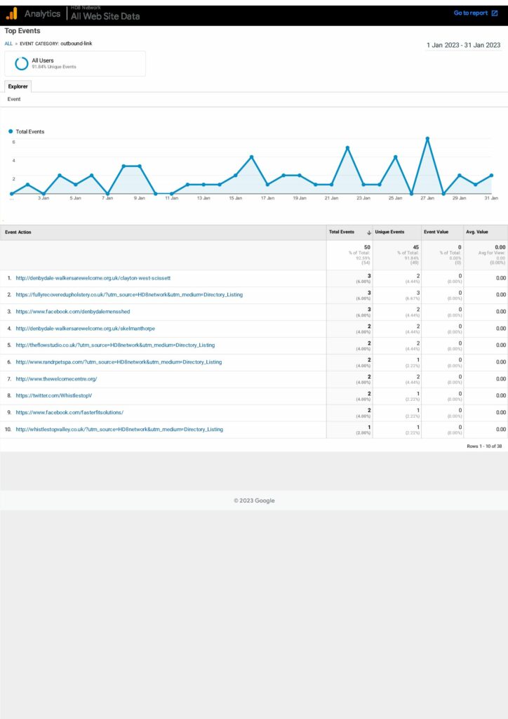This screenshot has height=719, width=508.
Task: Open the Go to report link
Action: click(470, 13)
